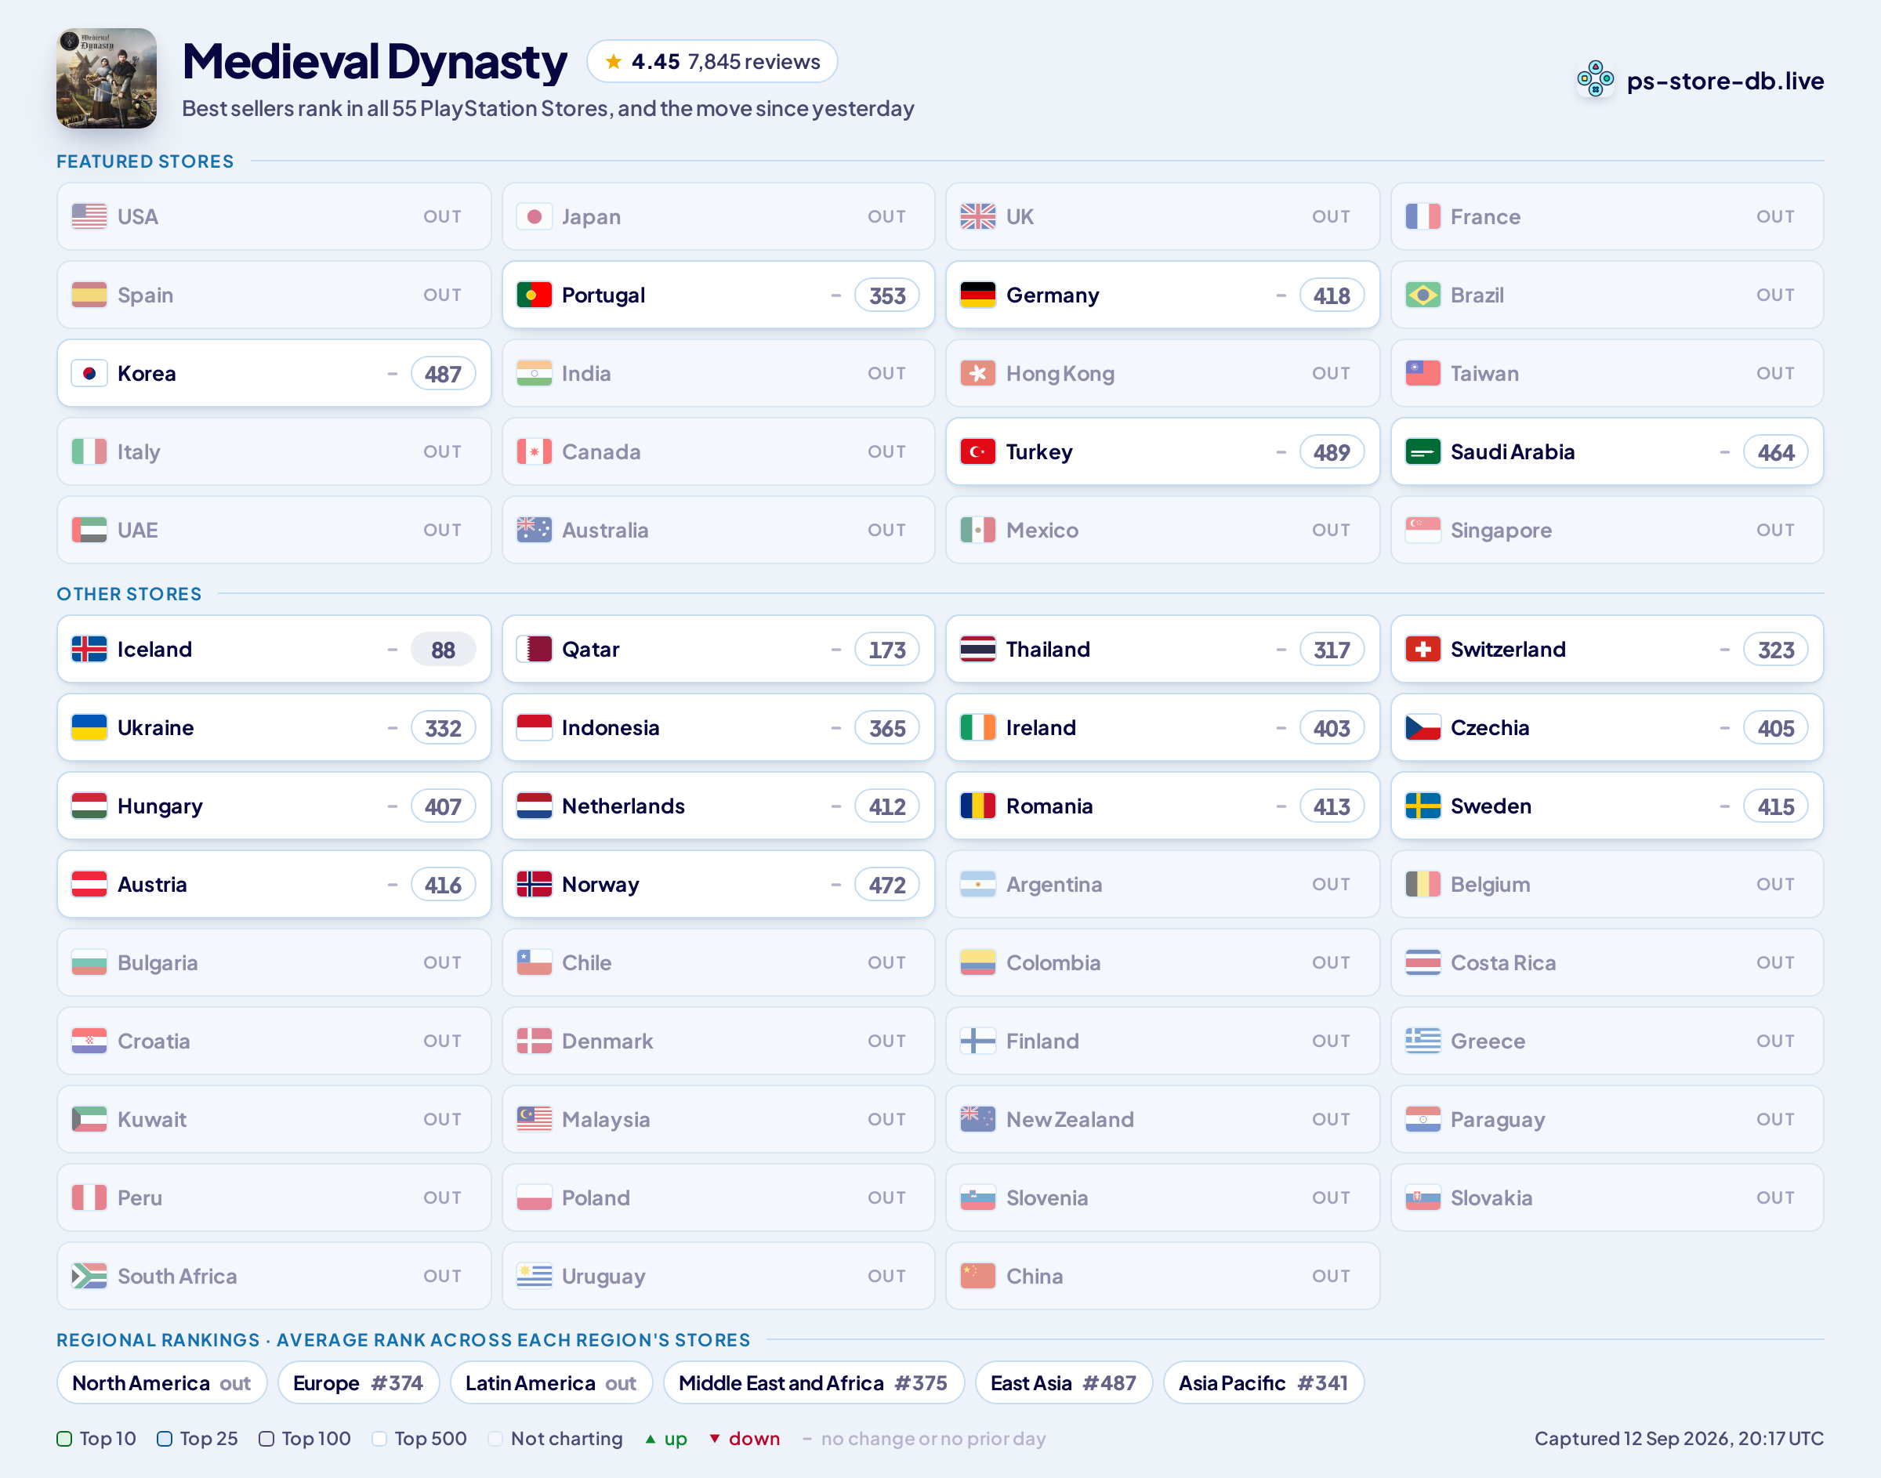Toggle the Top 10 legend checkbox
1881x1478 pixels.
(x=64, y=1438)
